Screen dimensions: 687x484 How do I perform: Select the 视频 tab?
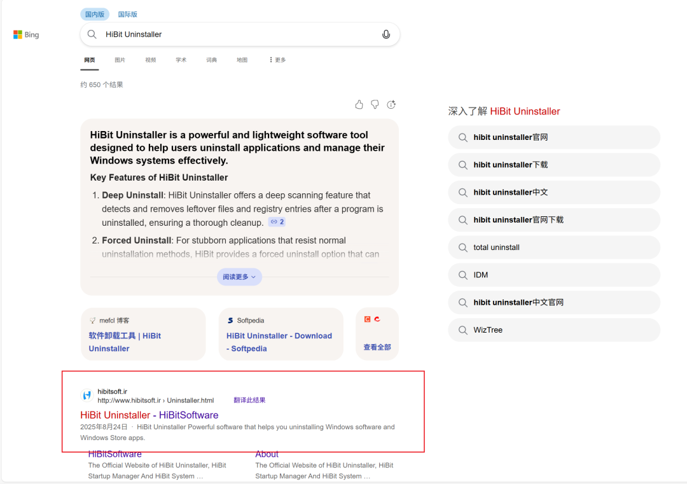(150, 60)
